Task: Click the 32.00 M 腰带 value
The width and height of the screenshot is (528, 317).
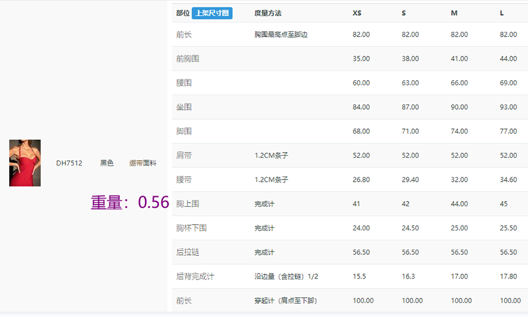Action: point(459,179)
